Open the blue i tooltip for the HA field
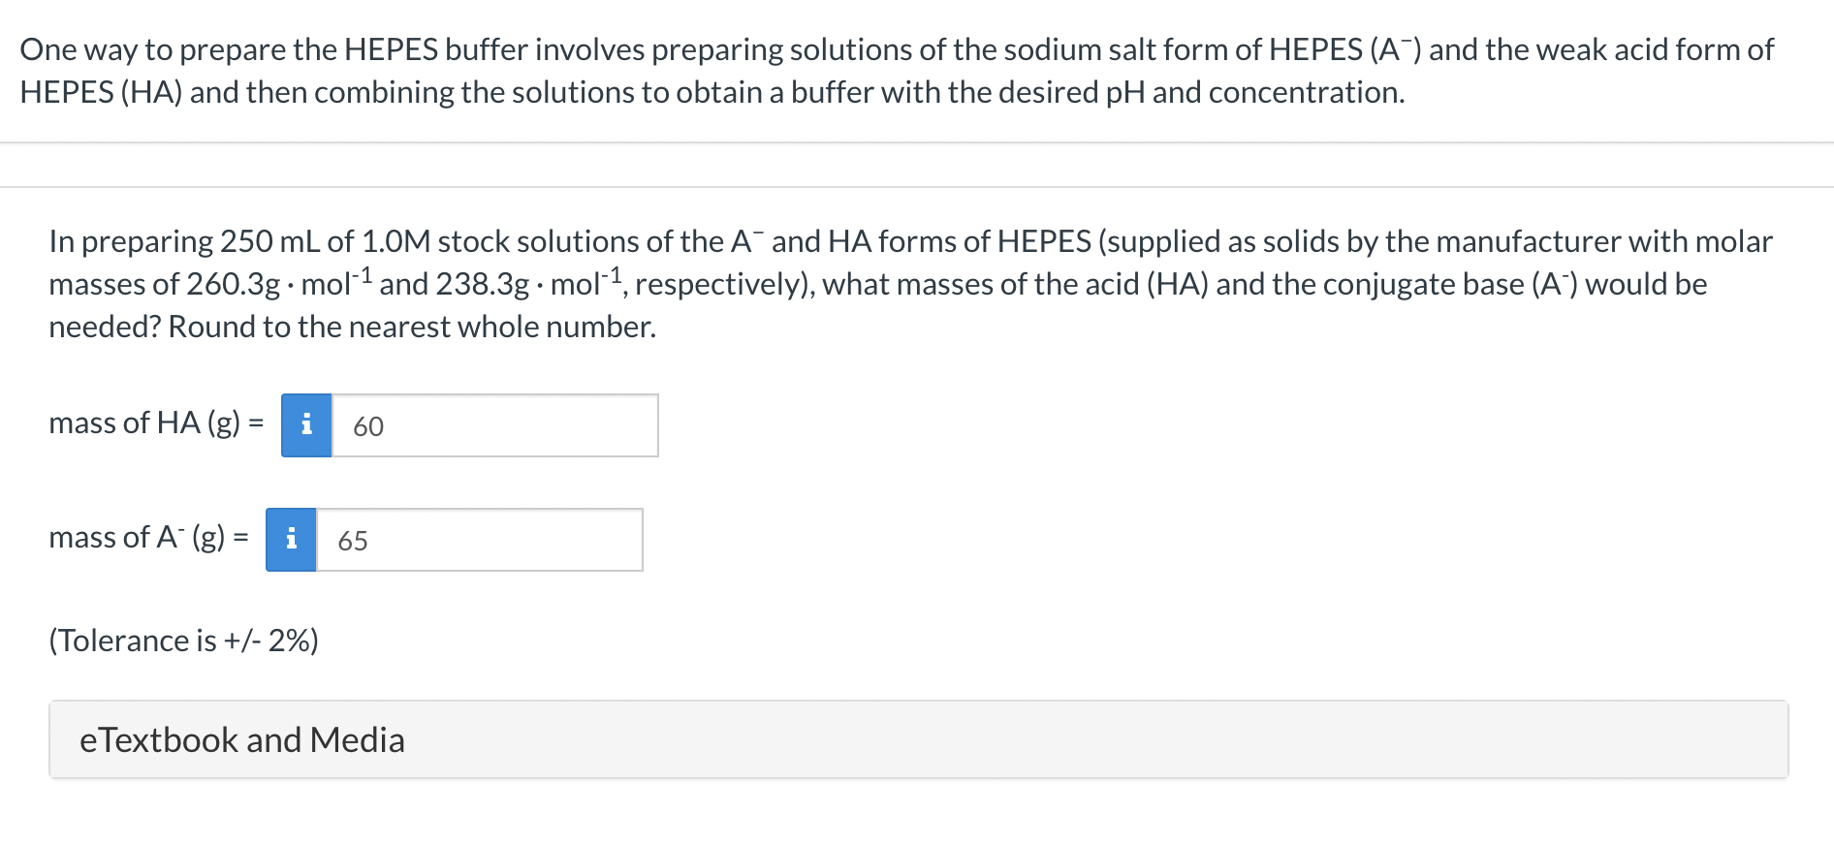Screen dimensions: 1834x845 click(306, 424)
